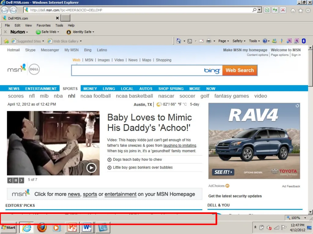Open the Favorites menu
This screenshot has width=313, height=234.
coord(43,25)
